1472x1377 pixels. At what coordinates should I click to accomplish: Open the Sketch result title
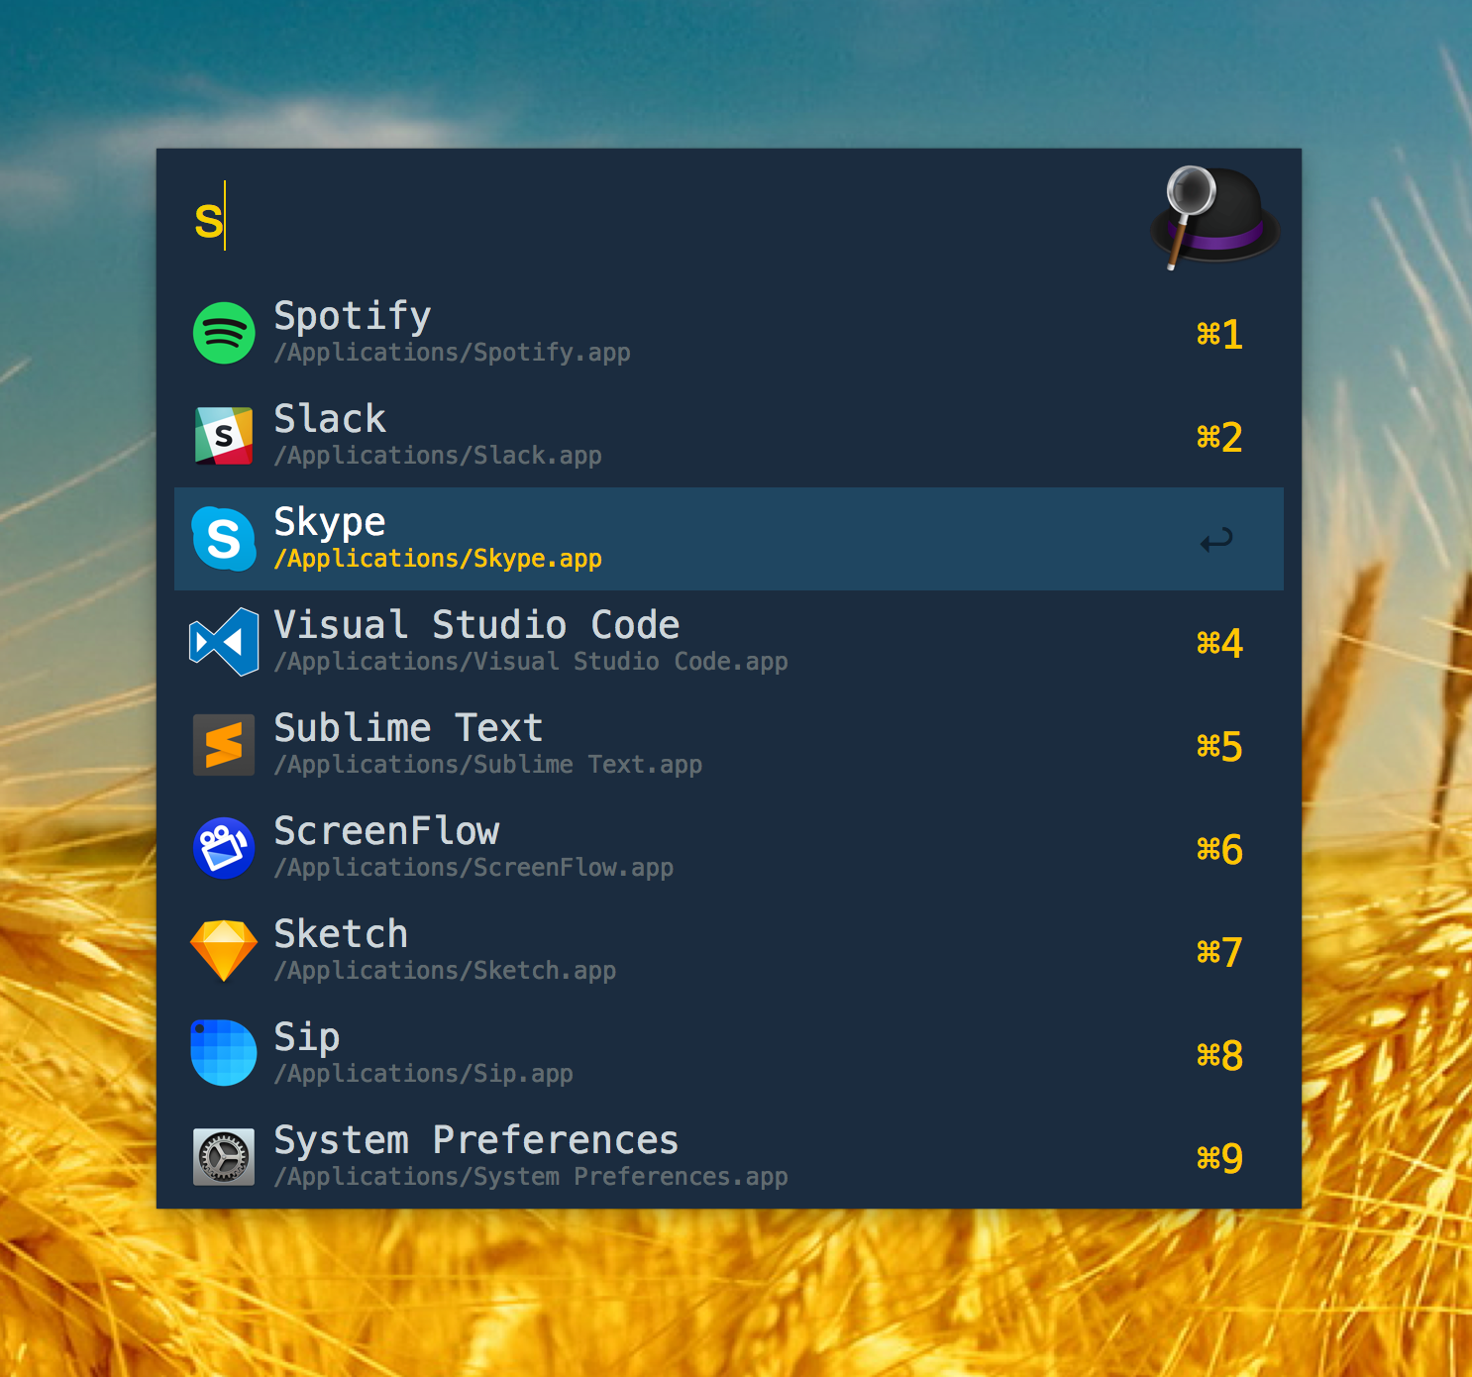(x=341, y=933)
